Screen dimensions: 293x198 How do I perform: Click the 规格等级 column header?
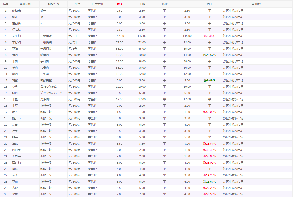click(x=53, y=4)
